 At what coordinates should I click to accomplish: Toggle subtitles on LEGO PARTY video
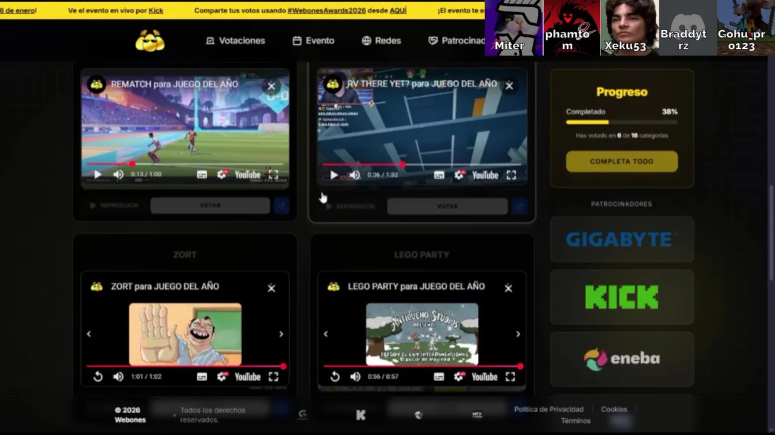coord(439,376)
